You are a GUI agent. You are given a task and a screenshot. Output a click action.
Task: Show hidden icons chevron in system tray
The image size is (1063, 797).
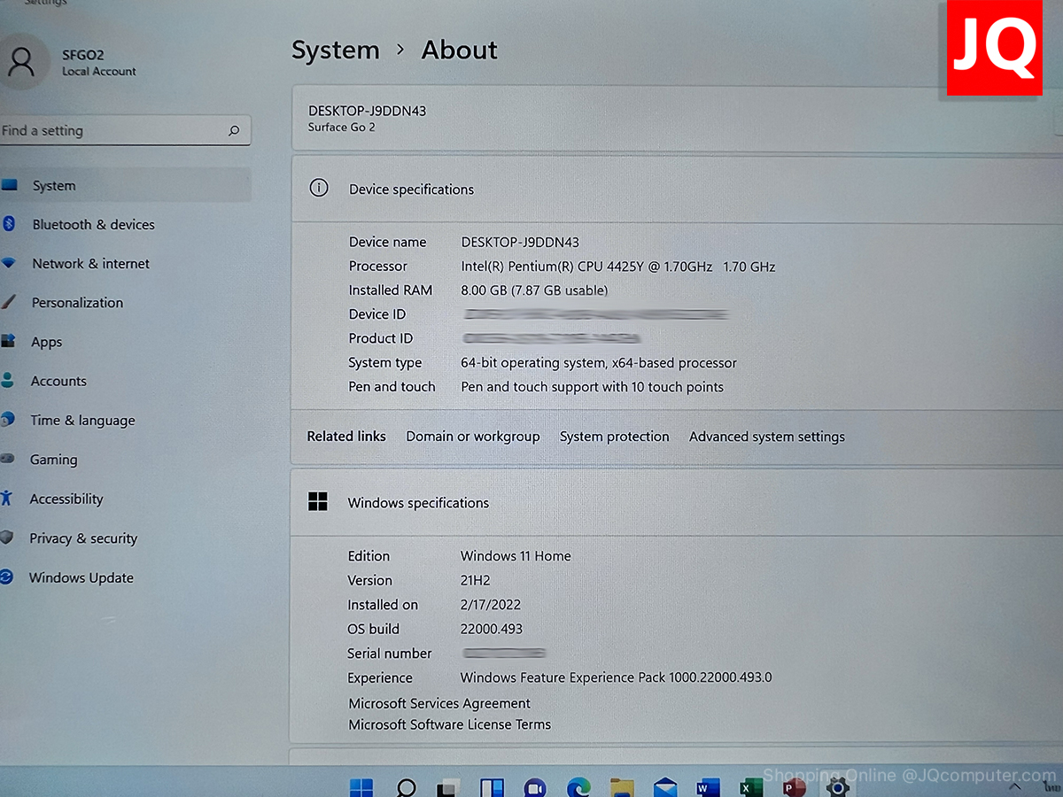click(1016, 787)
